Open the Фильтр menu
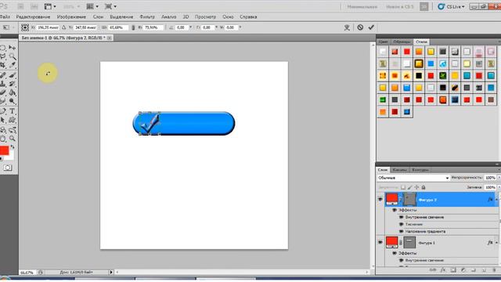Image resolution: width=501 pixels, height=282 pixels. click(x=147, y=16)
